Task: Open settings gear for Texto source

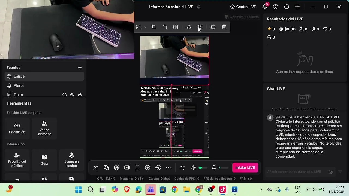Action: coord(65,95)
